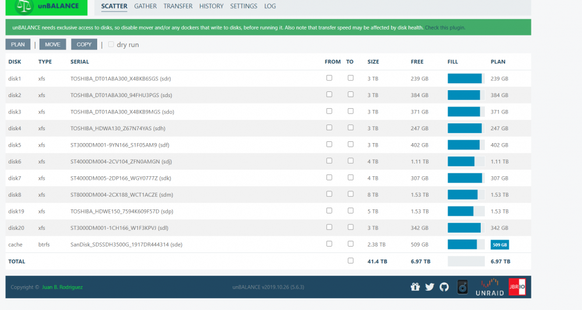Check the FROM box for disk2
The image size is (582, 310).
point(329,95)
